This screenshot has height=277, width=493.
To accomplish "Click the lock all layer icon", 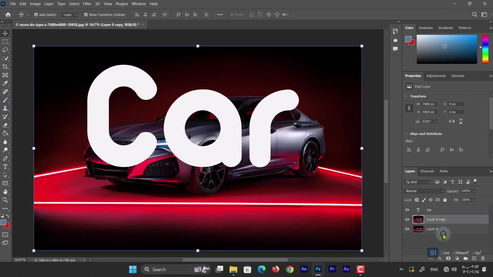I will tap(445, 200).
